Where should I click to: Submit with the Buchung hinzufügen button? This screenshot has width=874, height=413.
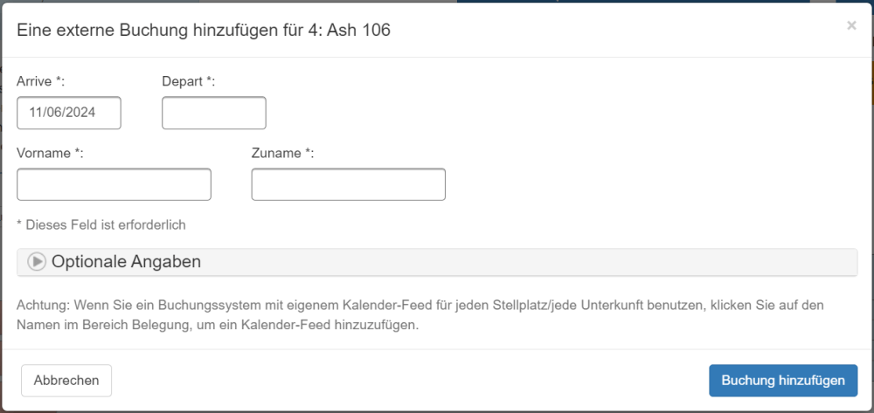coord(783,381)
